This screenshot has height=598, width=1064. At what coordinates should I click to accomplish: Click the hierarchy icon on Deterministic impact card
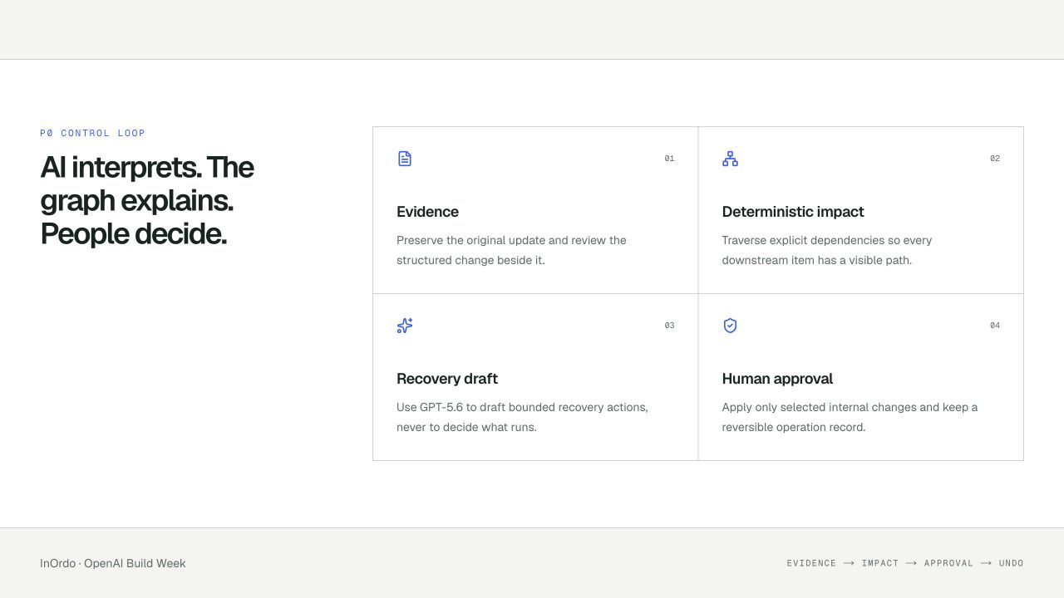[x=730, y=159]
